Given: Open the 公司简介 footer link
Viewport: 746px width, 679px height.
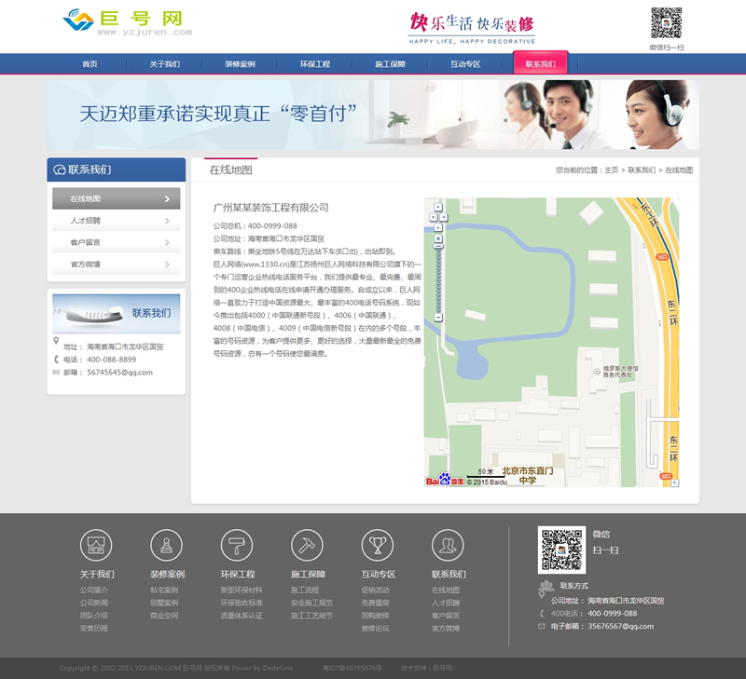Looking at the screenshot, I should [x=93, y=590].
